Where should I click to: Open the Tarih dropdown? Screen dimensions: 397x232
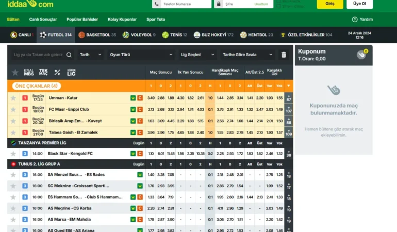[90, 55]
